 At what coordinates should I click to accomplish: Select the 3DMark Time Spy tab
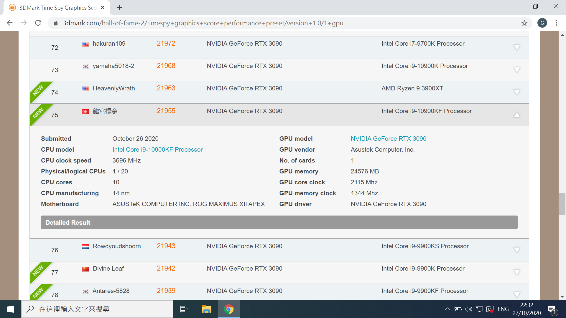coord(57,8)
